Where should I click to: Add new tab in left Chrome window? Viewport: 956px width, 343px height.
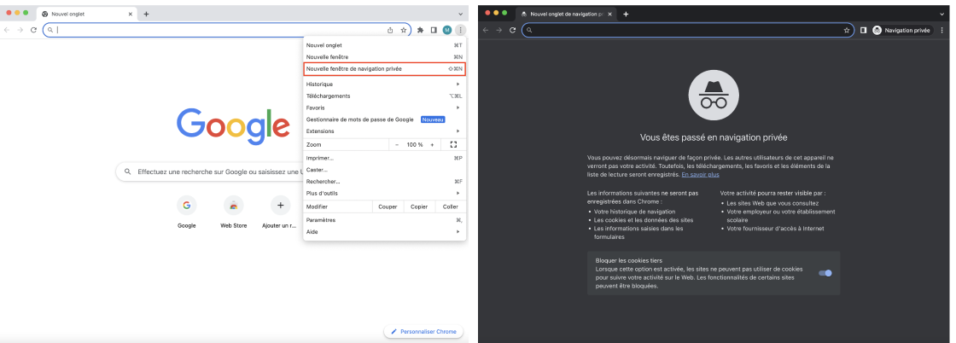click(x=146, y=14)
